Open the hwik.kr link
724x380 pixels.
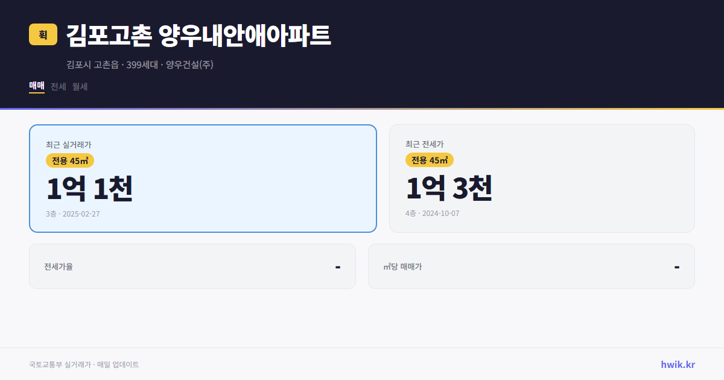point(677,364)
